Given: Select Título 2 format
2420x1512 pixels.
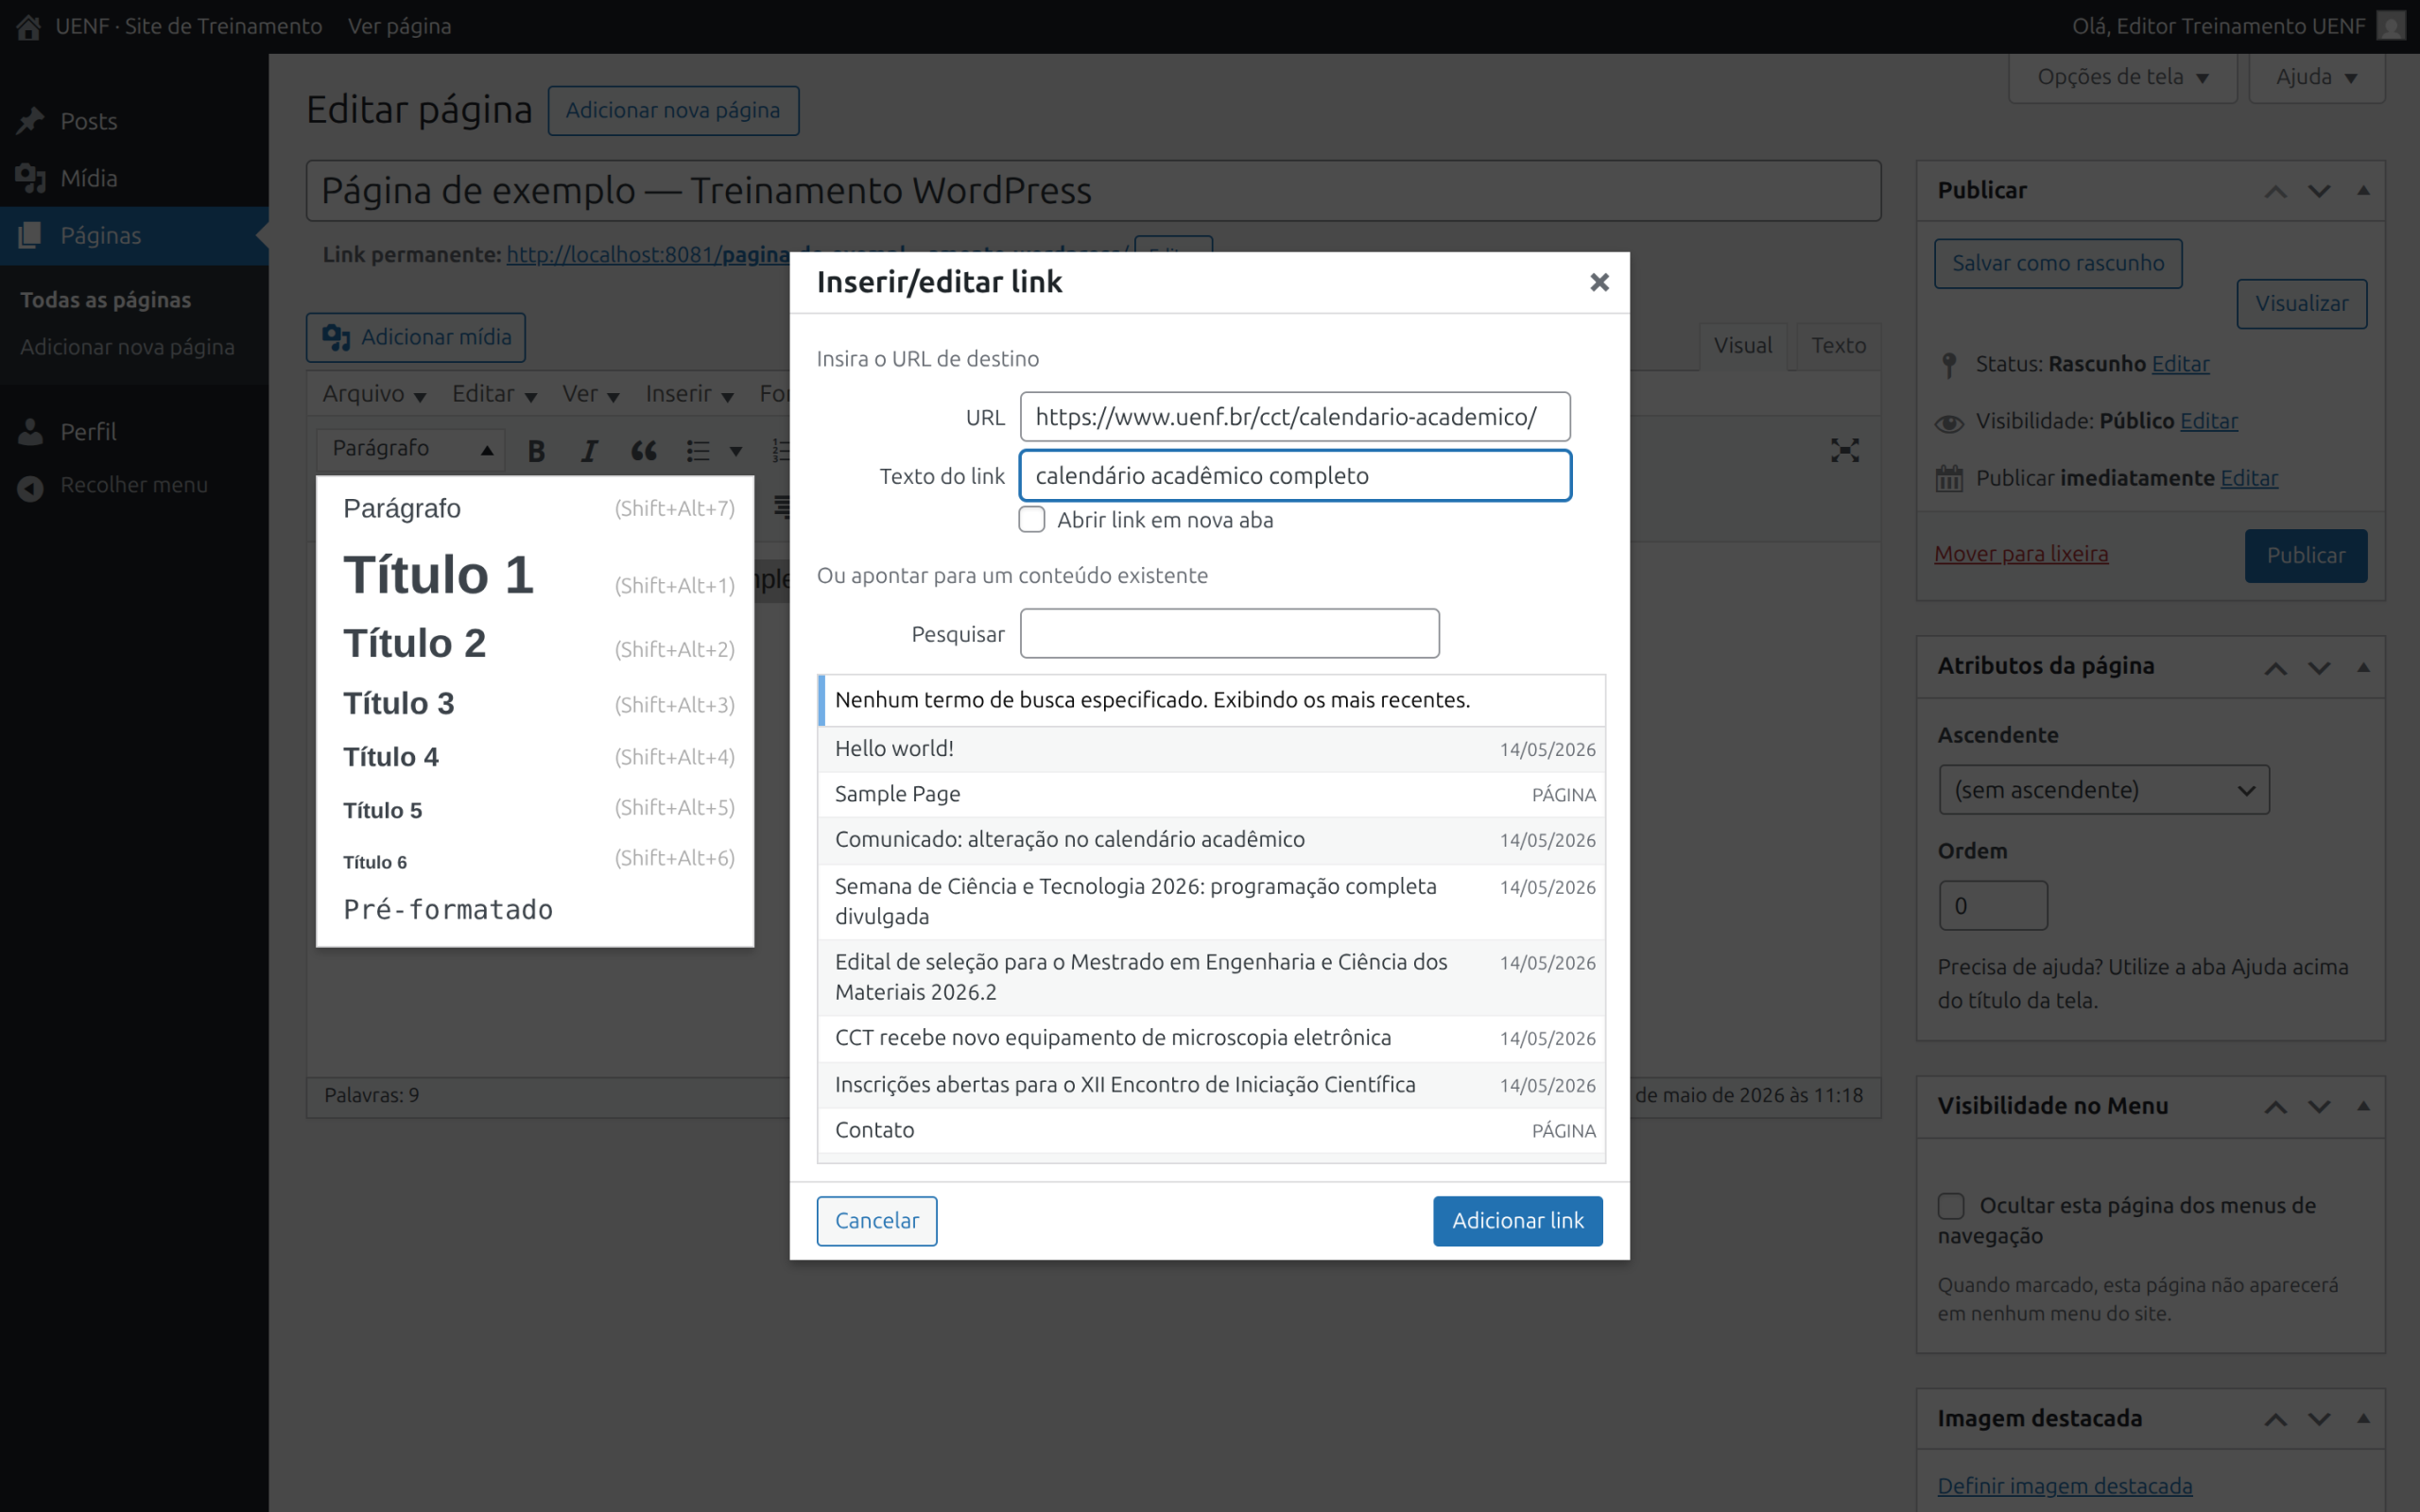Looking at the screenshot, I should [535, 644].
